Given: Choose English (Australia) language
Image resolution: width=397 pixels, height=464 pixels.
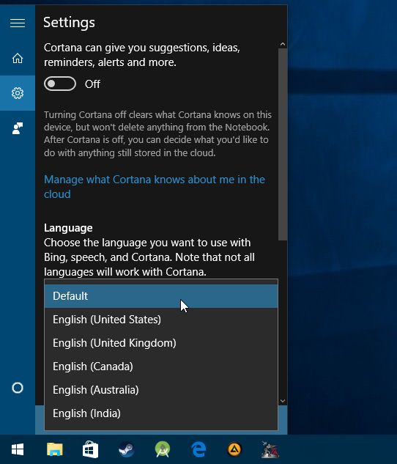Looking at the screenshot, I should coord(161,390).
